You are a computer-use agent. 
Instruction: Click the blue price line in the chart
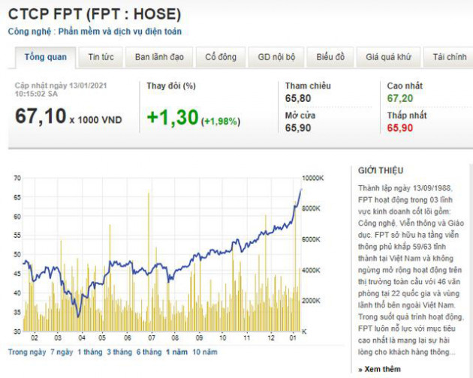click(225, 255)
